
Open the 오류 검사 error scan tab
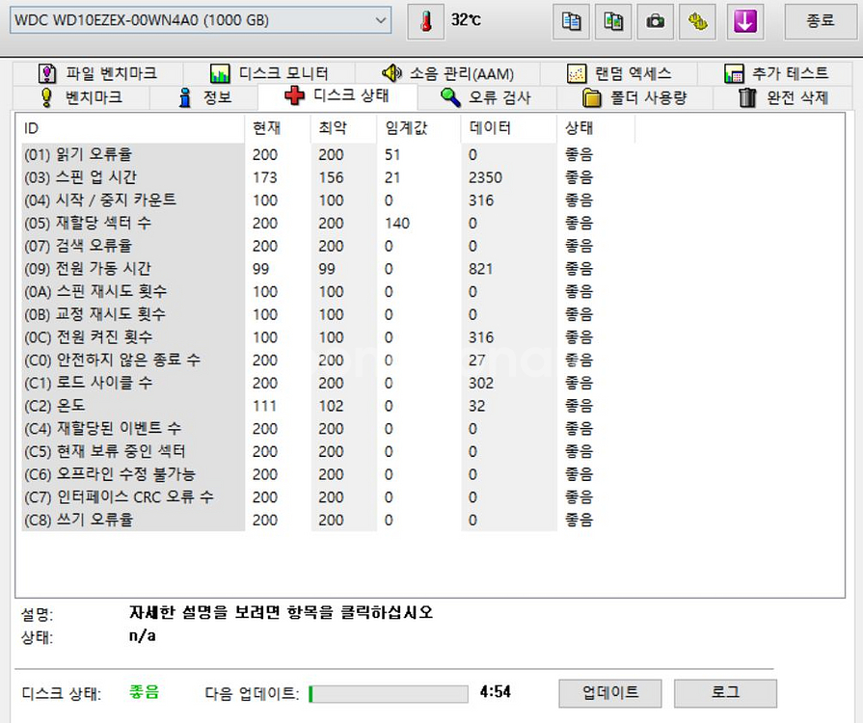point(485,97)
